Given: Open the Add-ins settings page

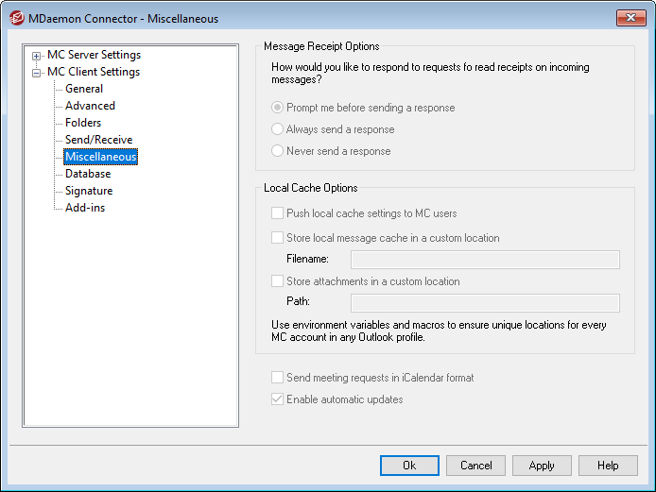Looking at the screenshot, I should tap(85, 208).
